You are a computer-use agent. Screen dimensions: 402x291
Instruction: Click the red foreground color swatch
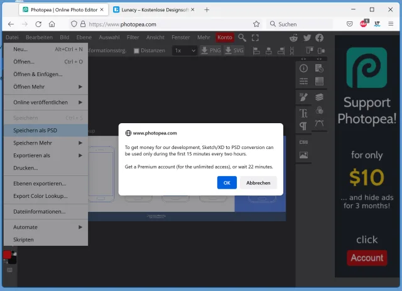pos(8,255)
